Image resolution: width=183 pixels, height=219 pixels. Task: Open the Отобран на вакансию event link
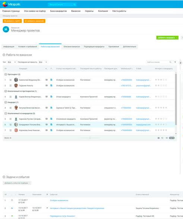(x=59, y=200)
